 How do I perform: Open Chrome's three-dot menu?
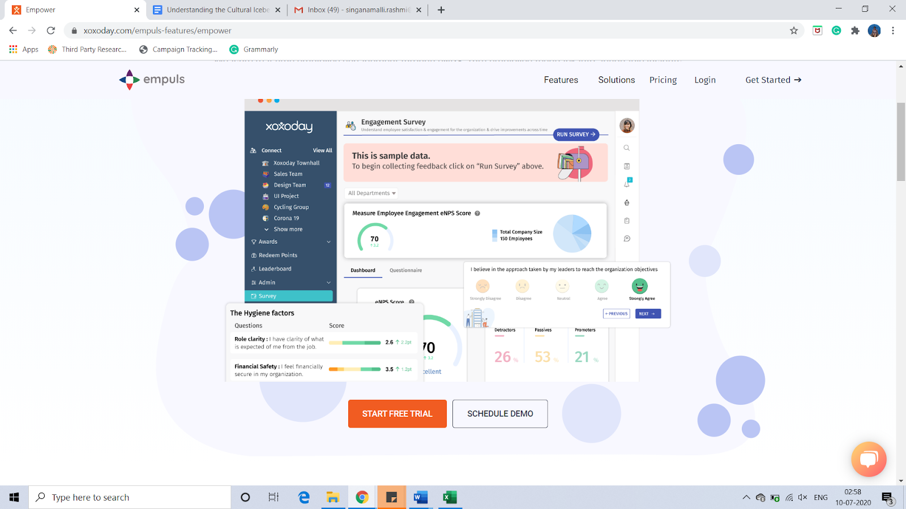pos(893,31)
